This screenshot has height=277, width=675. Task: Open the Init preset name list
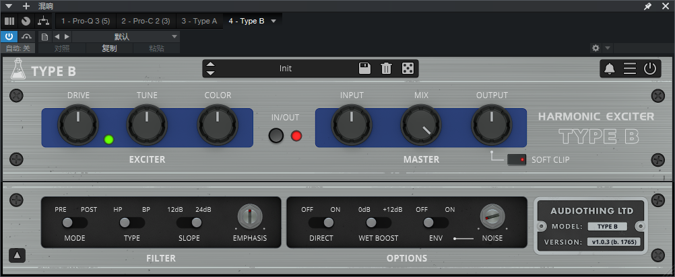click(x=286, y=69)
